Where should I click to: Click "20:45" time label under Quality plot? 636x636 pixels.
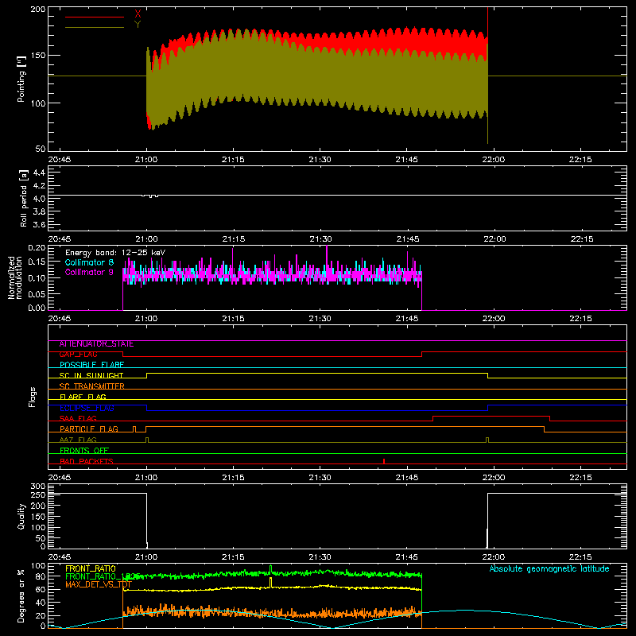coord(60,557)
